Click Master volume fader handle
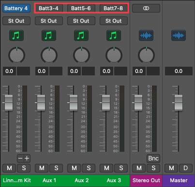 click(x=179, y=102)
